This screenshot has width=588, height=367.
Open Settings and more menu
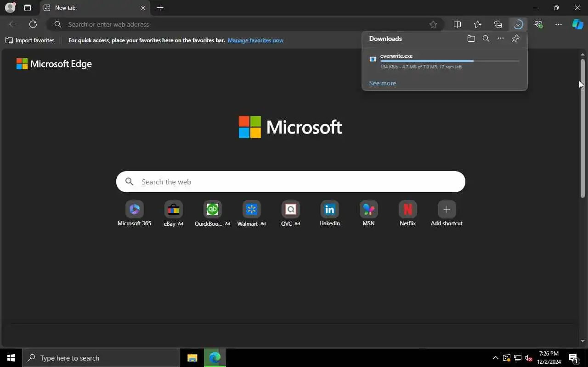point(559,24)
